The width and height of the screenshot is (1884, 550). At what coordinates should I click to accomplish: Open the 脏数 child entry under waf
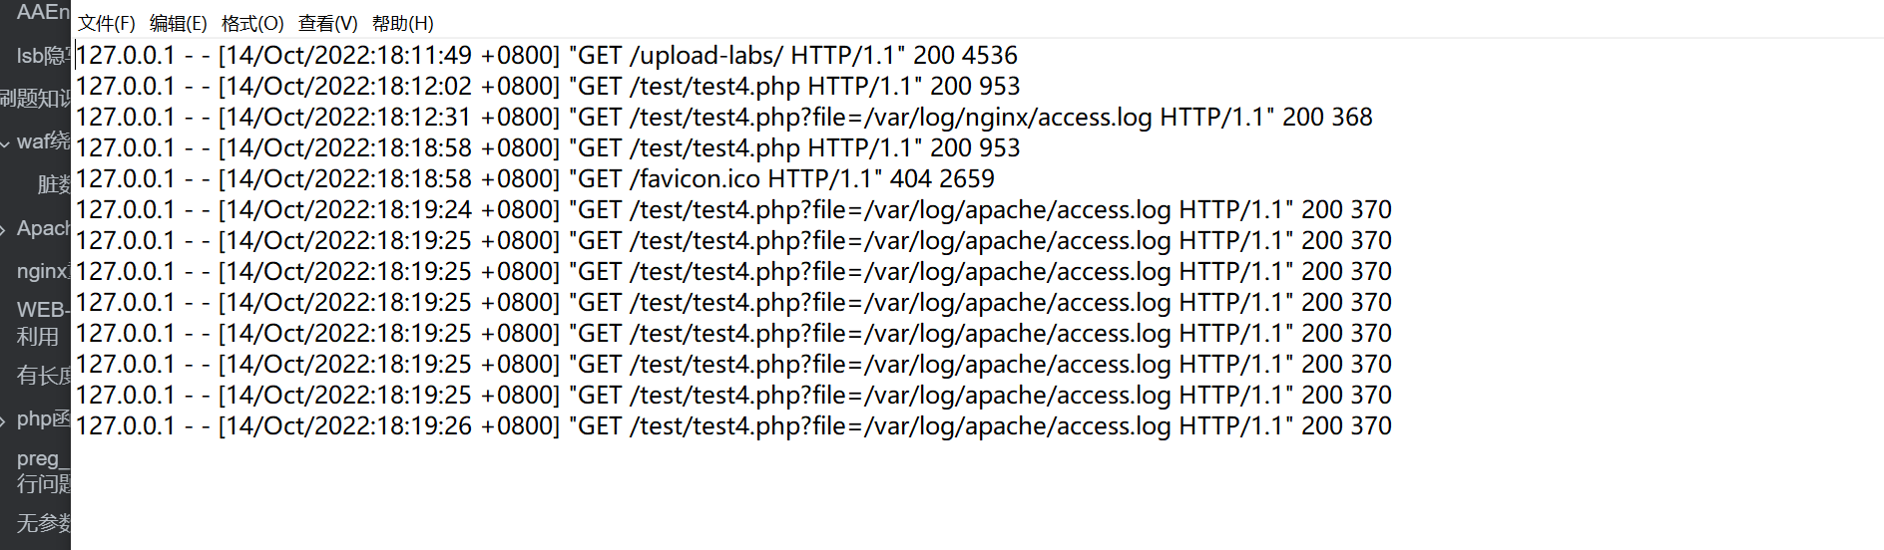[53, 184]
